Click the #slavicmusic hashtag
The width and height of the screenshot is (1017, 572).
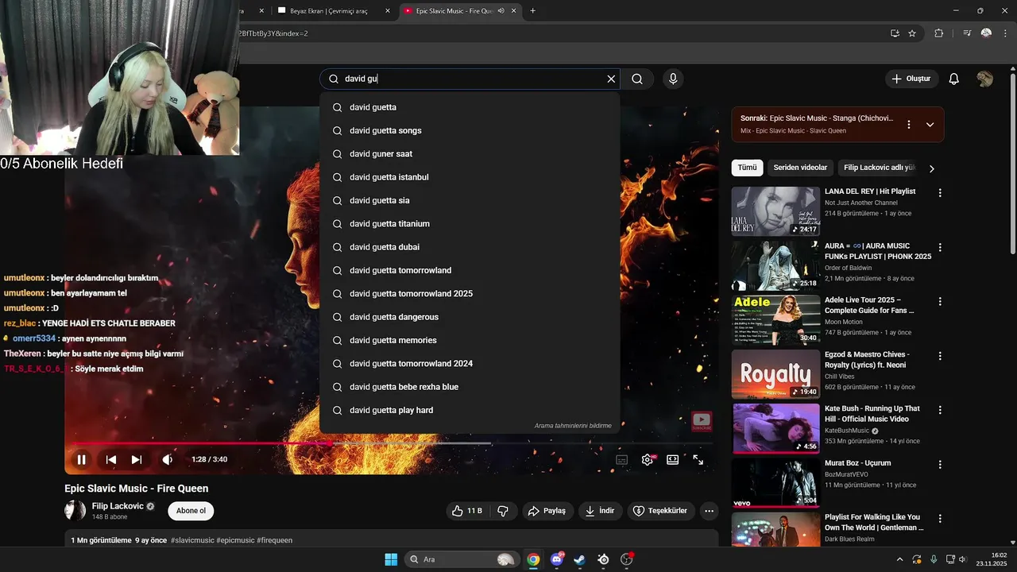[x=192, y=540]
